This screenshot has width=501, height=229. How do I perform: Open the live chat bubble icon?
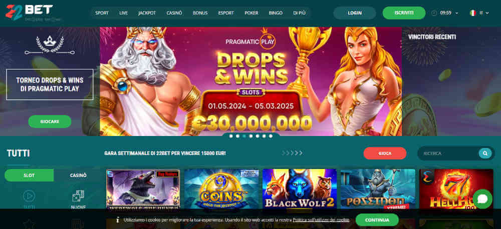point(482,198)
